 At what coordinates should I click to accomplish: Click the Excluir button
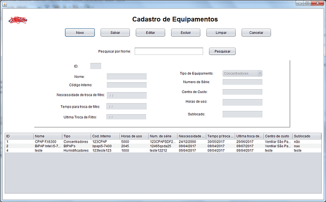coord(185,33)
